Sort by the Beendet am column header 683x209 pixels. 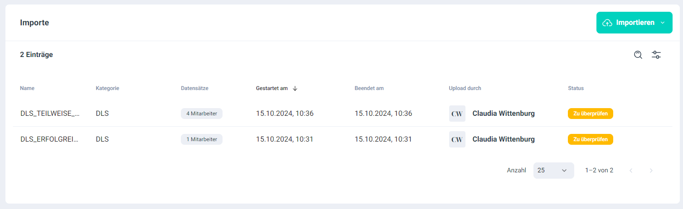(369, 88)
